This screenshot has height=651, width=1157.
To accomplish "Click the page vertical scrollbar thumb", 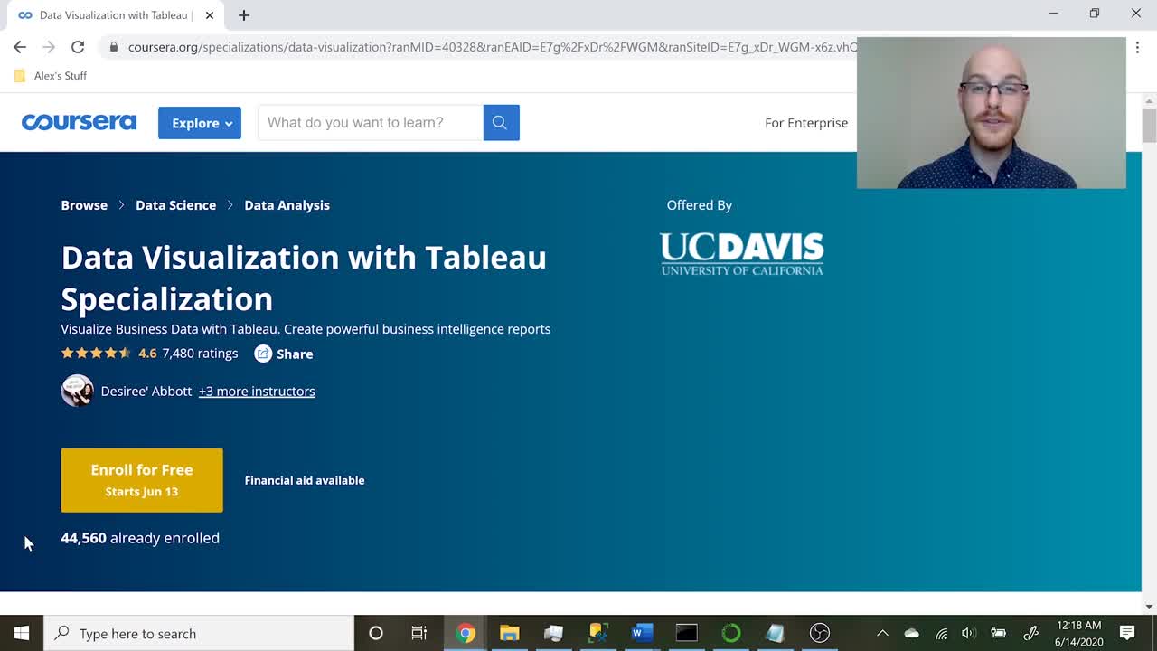I will [1149, 125].
